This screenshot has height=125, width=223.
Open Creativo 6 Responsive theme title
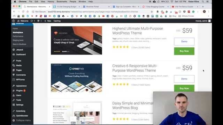pos(135,68)
